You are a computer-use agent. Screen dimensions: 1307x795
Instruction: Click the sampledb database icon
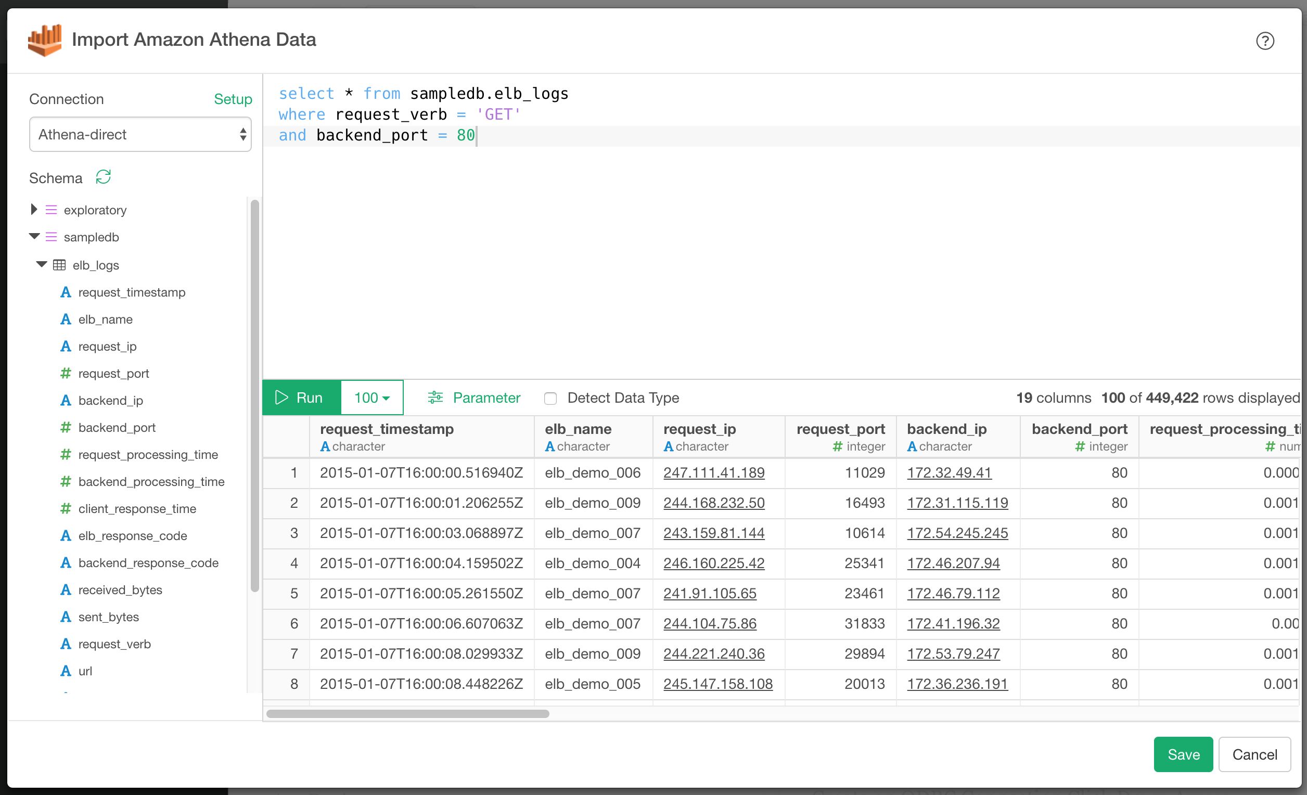tap(51, 237)
